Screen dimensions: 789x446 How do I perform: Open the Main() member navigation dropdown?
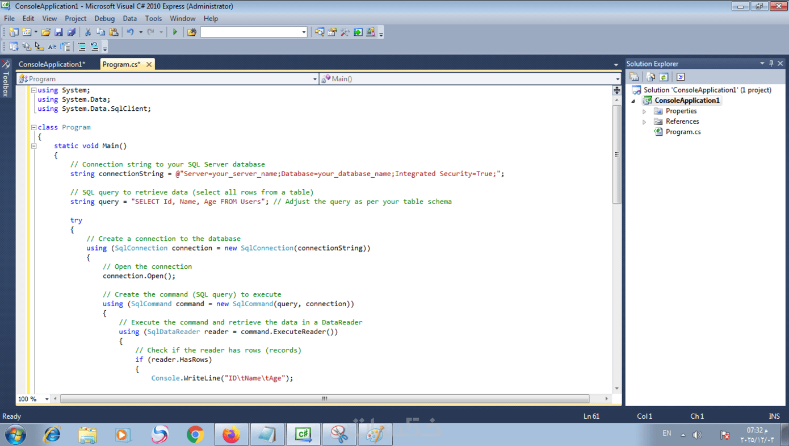pos(618,79)
